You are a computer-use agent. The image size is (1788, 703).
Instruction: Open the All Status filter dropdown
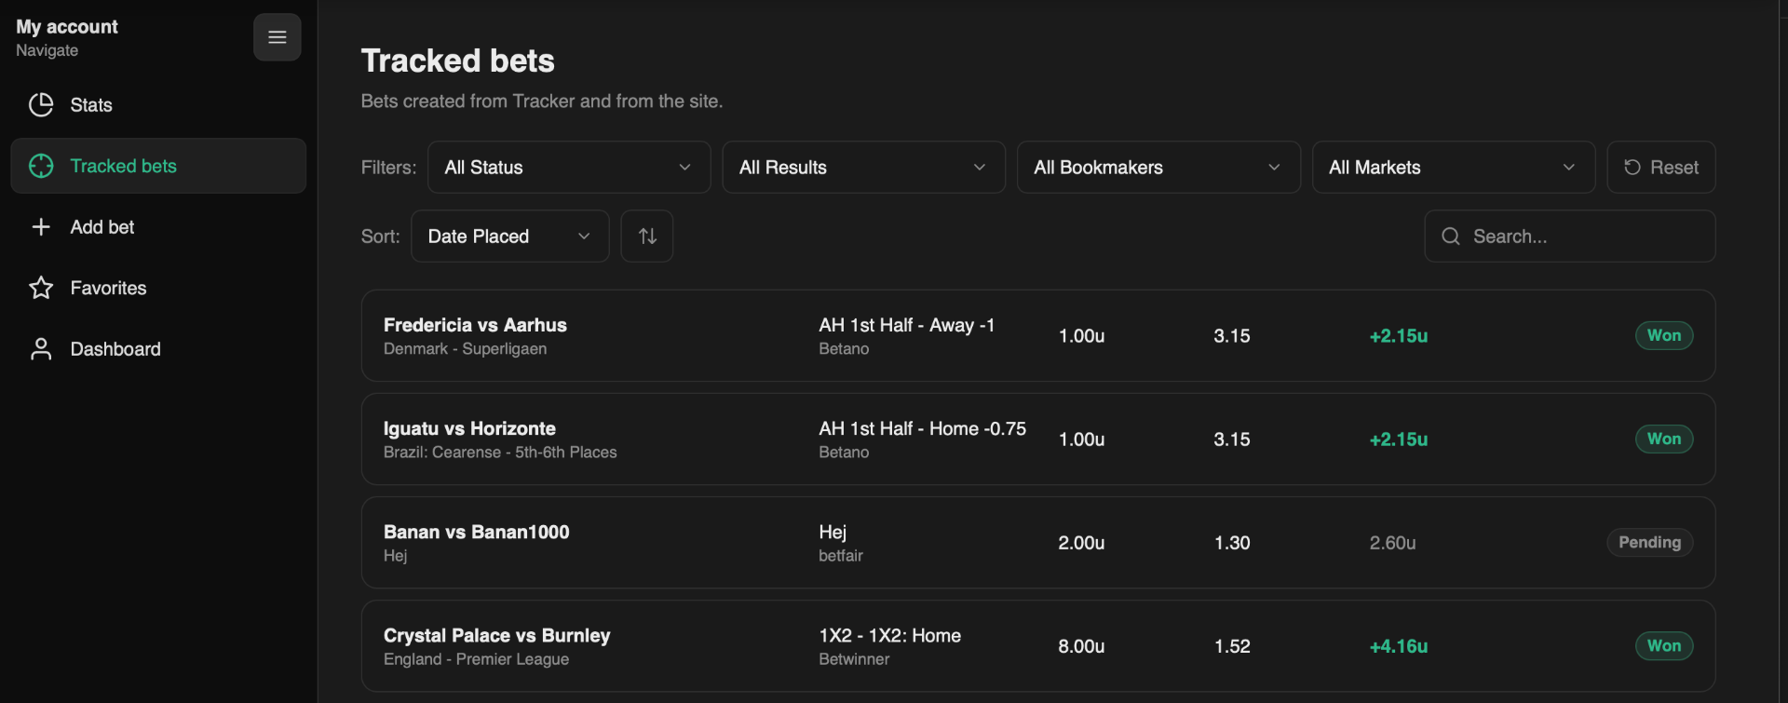pos(568,168)
